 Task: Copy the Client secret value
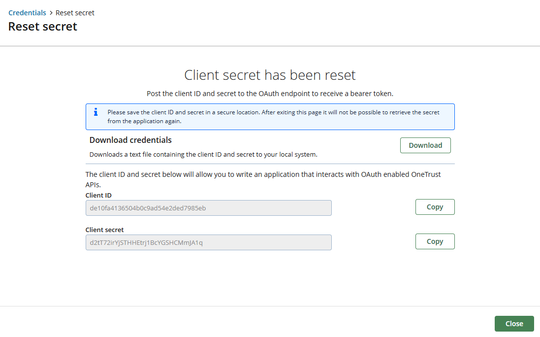click(x=435, y=241)
